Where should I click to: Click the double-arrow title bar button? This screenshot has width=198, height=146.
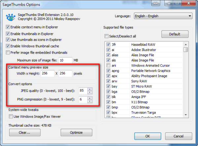[155, 3]
